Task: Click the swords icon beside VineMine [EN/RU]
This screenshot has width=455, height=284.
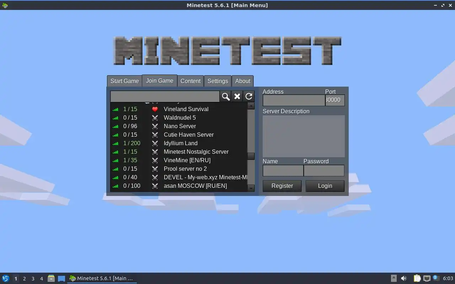Action: coord(155,160)
